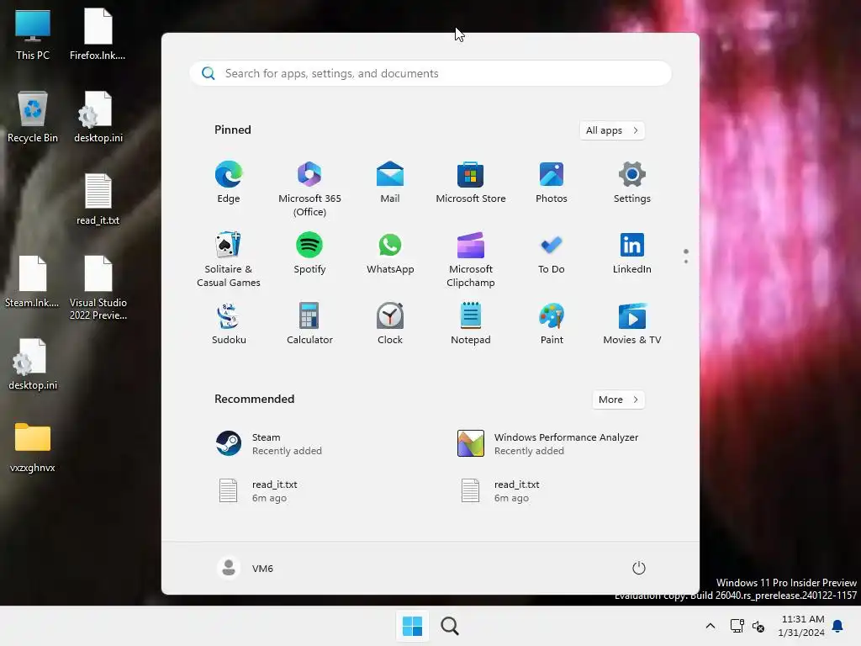Image resolution: width=861 pixels, height=646 pixels.
Task: Open the notification bell icon
Action: 837,626
